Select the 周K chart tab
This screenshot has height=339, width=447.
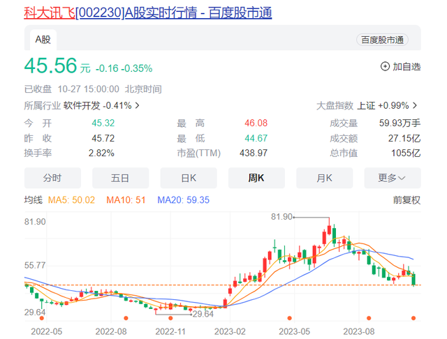[x=256, y=178]
